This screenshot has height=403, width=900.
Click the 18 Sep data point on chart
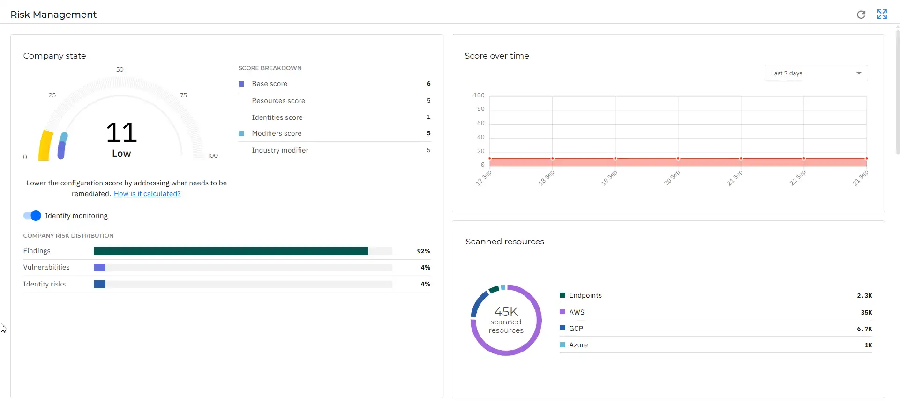pos(553,159)
